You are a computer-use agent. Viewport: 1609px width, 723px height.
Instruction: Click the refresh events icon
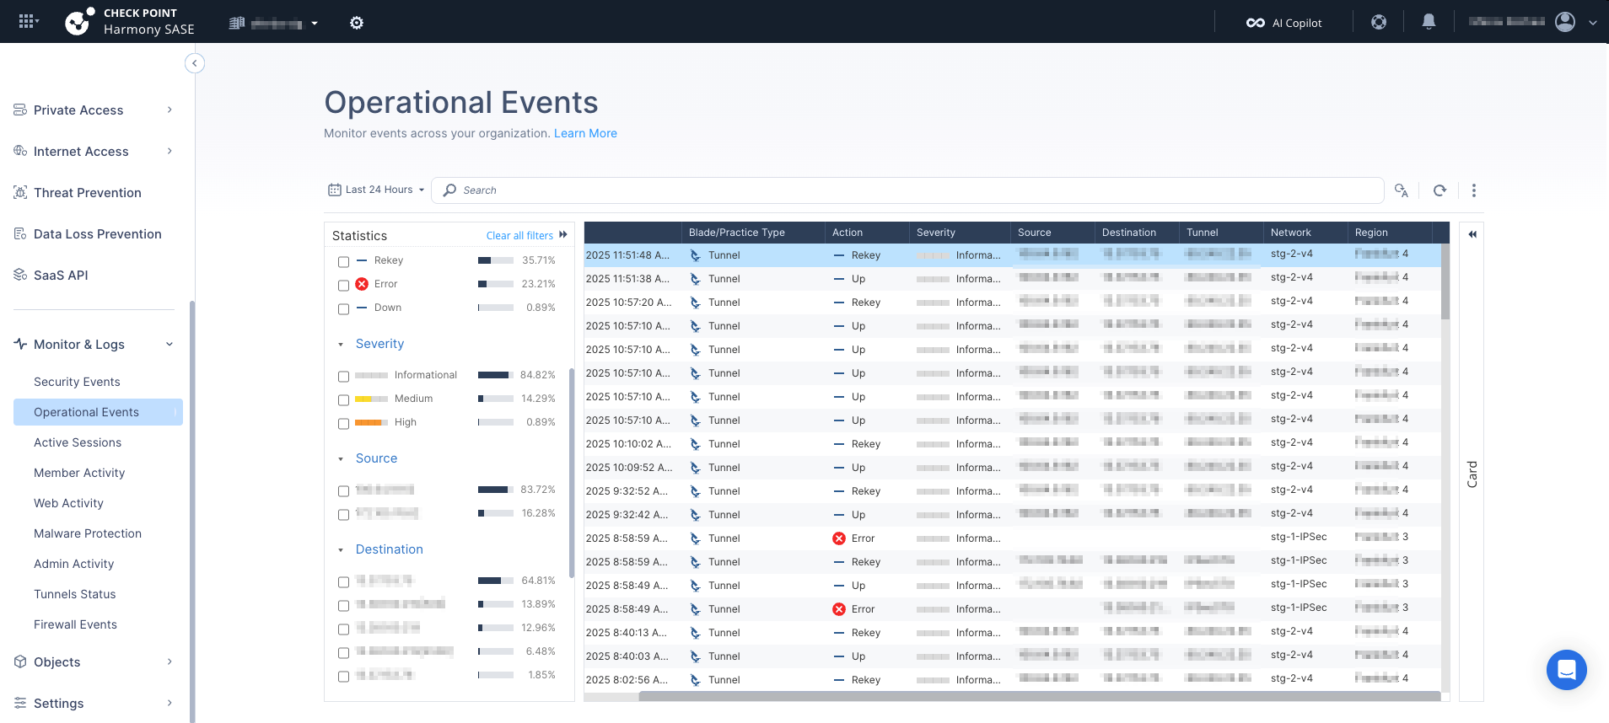[1439, 190]
